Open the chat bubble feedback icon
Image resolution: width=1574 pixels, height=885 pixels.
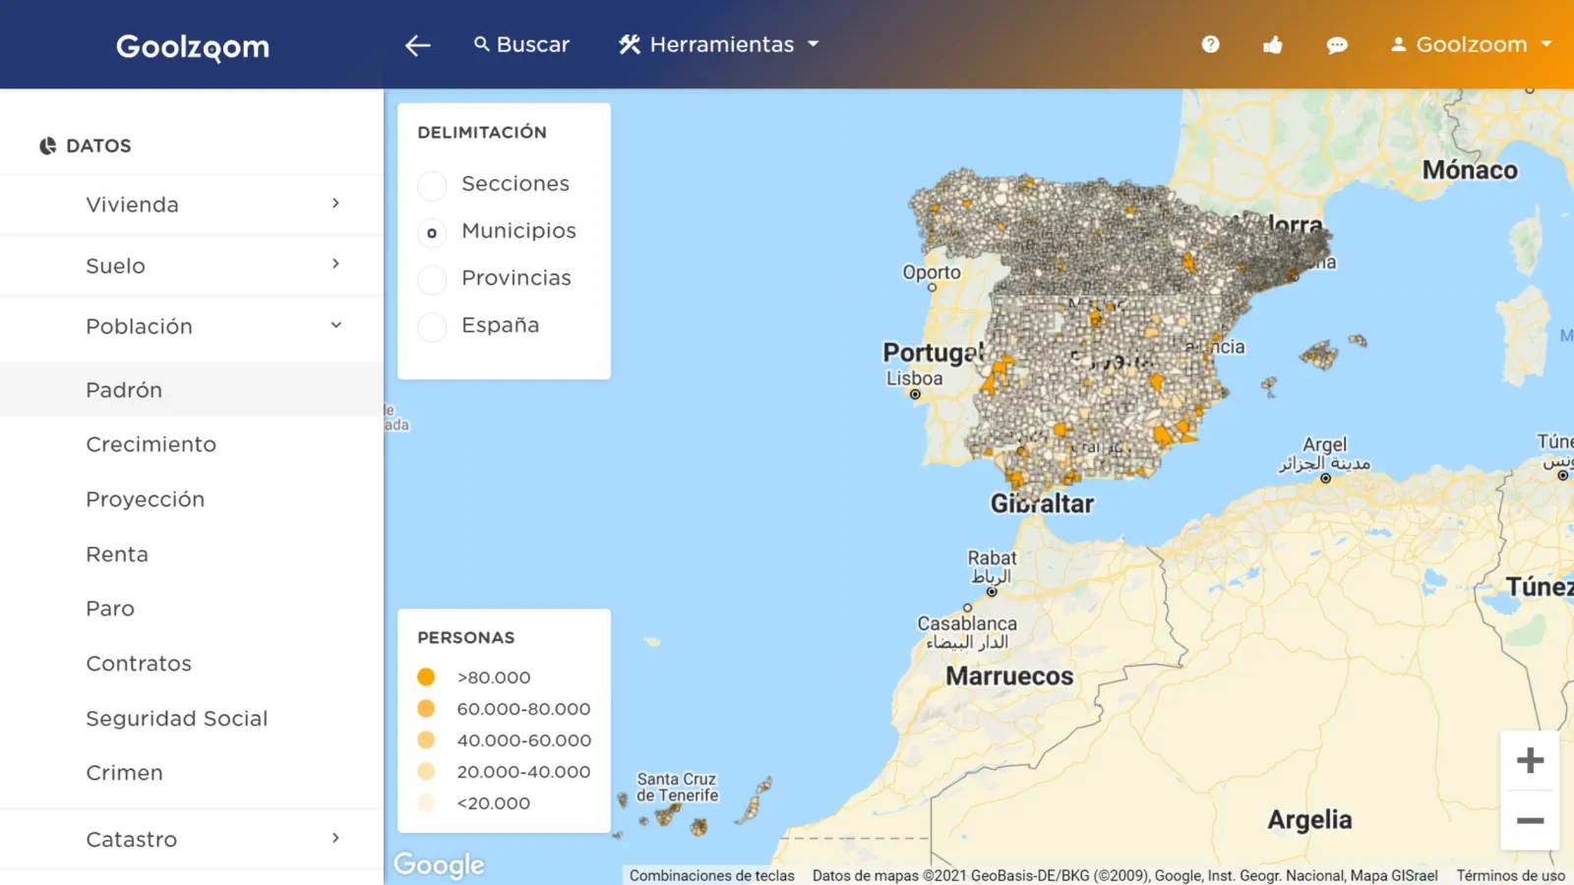[x=1337, y=45]
